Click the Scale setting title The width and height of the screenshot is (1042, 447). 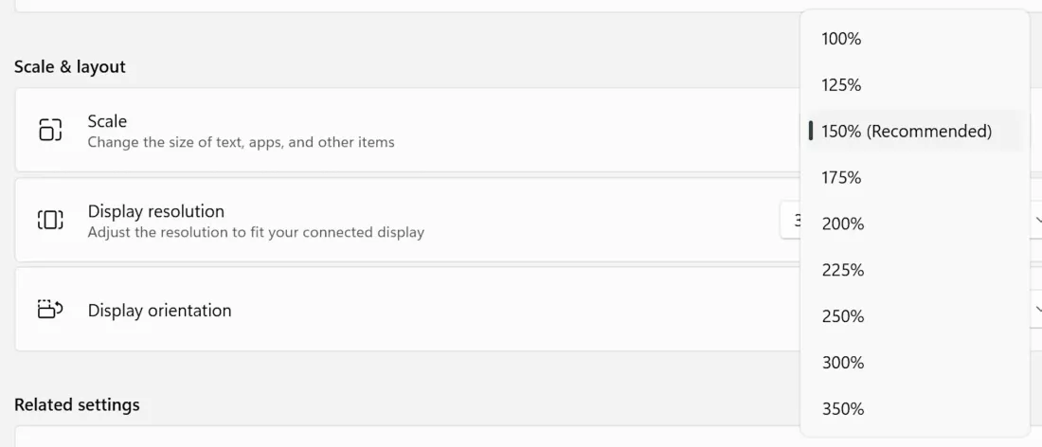(107, 121)
